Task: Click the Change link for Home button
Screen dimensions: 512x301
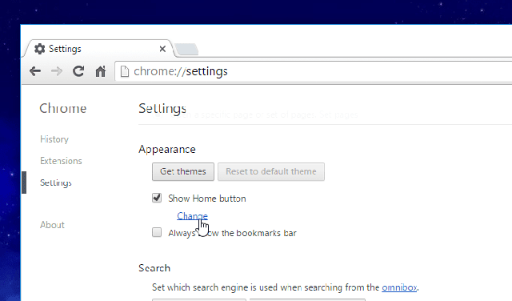Action: 192,216
